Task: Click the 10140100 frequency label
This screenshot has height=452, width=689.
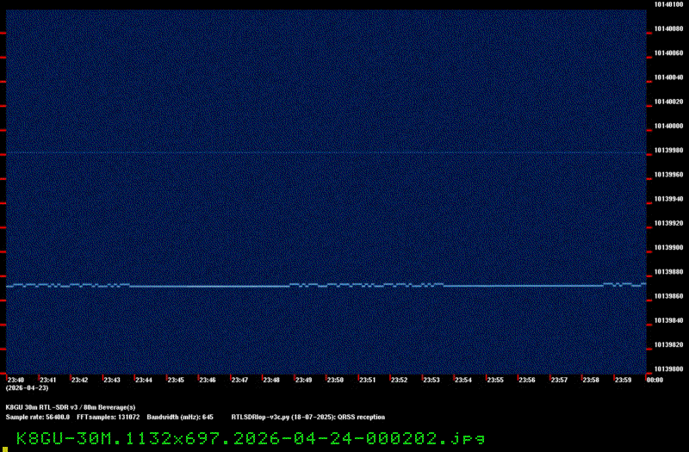Action: click(669, 4)
